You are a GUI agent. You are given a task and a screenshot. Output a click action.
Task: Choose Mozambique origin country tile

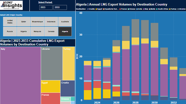(37, 22)
